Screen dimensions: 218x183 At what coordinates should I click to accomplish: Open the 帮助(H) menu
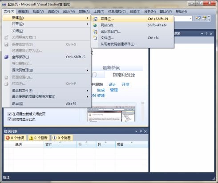(181, 12)
